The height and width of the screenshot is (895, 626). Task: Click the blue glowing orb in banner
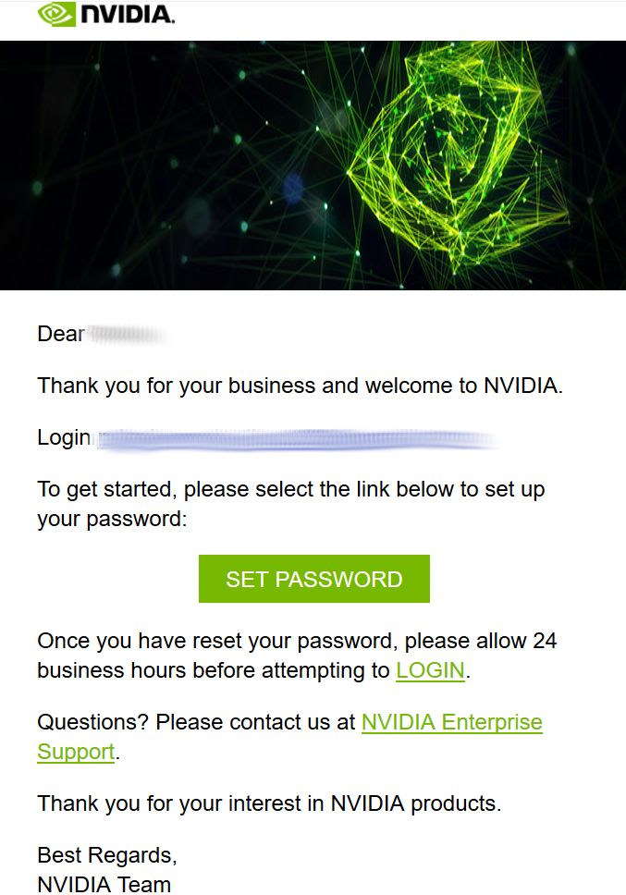pos(293,189)
